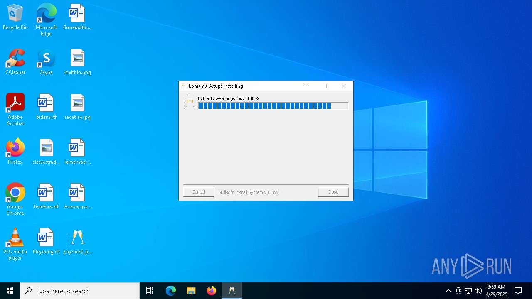The width and height of the screenshot is (532, 299).
Task: Click Close button in Eonisms Setup
Action: (333, 192)
